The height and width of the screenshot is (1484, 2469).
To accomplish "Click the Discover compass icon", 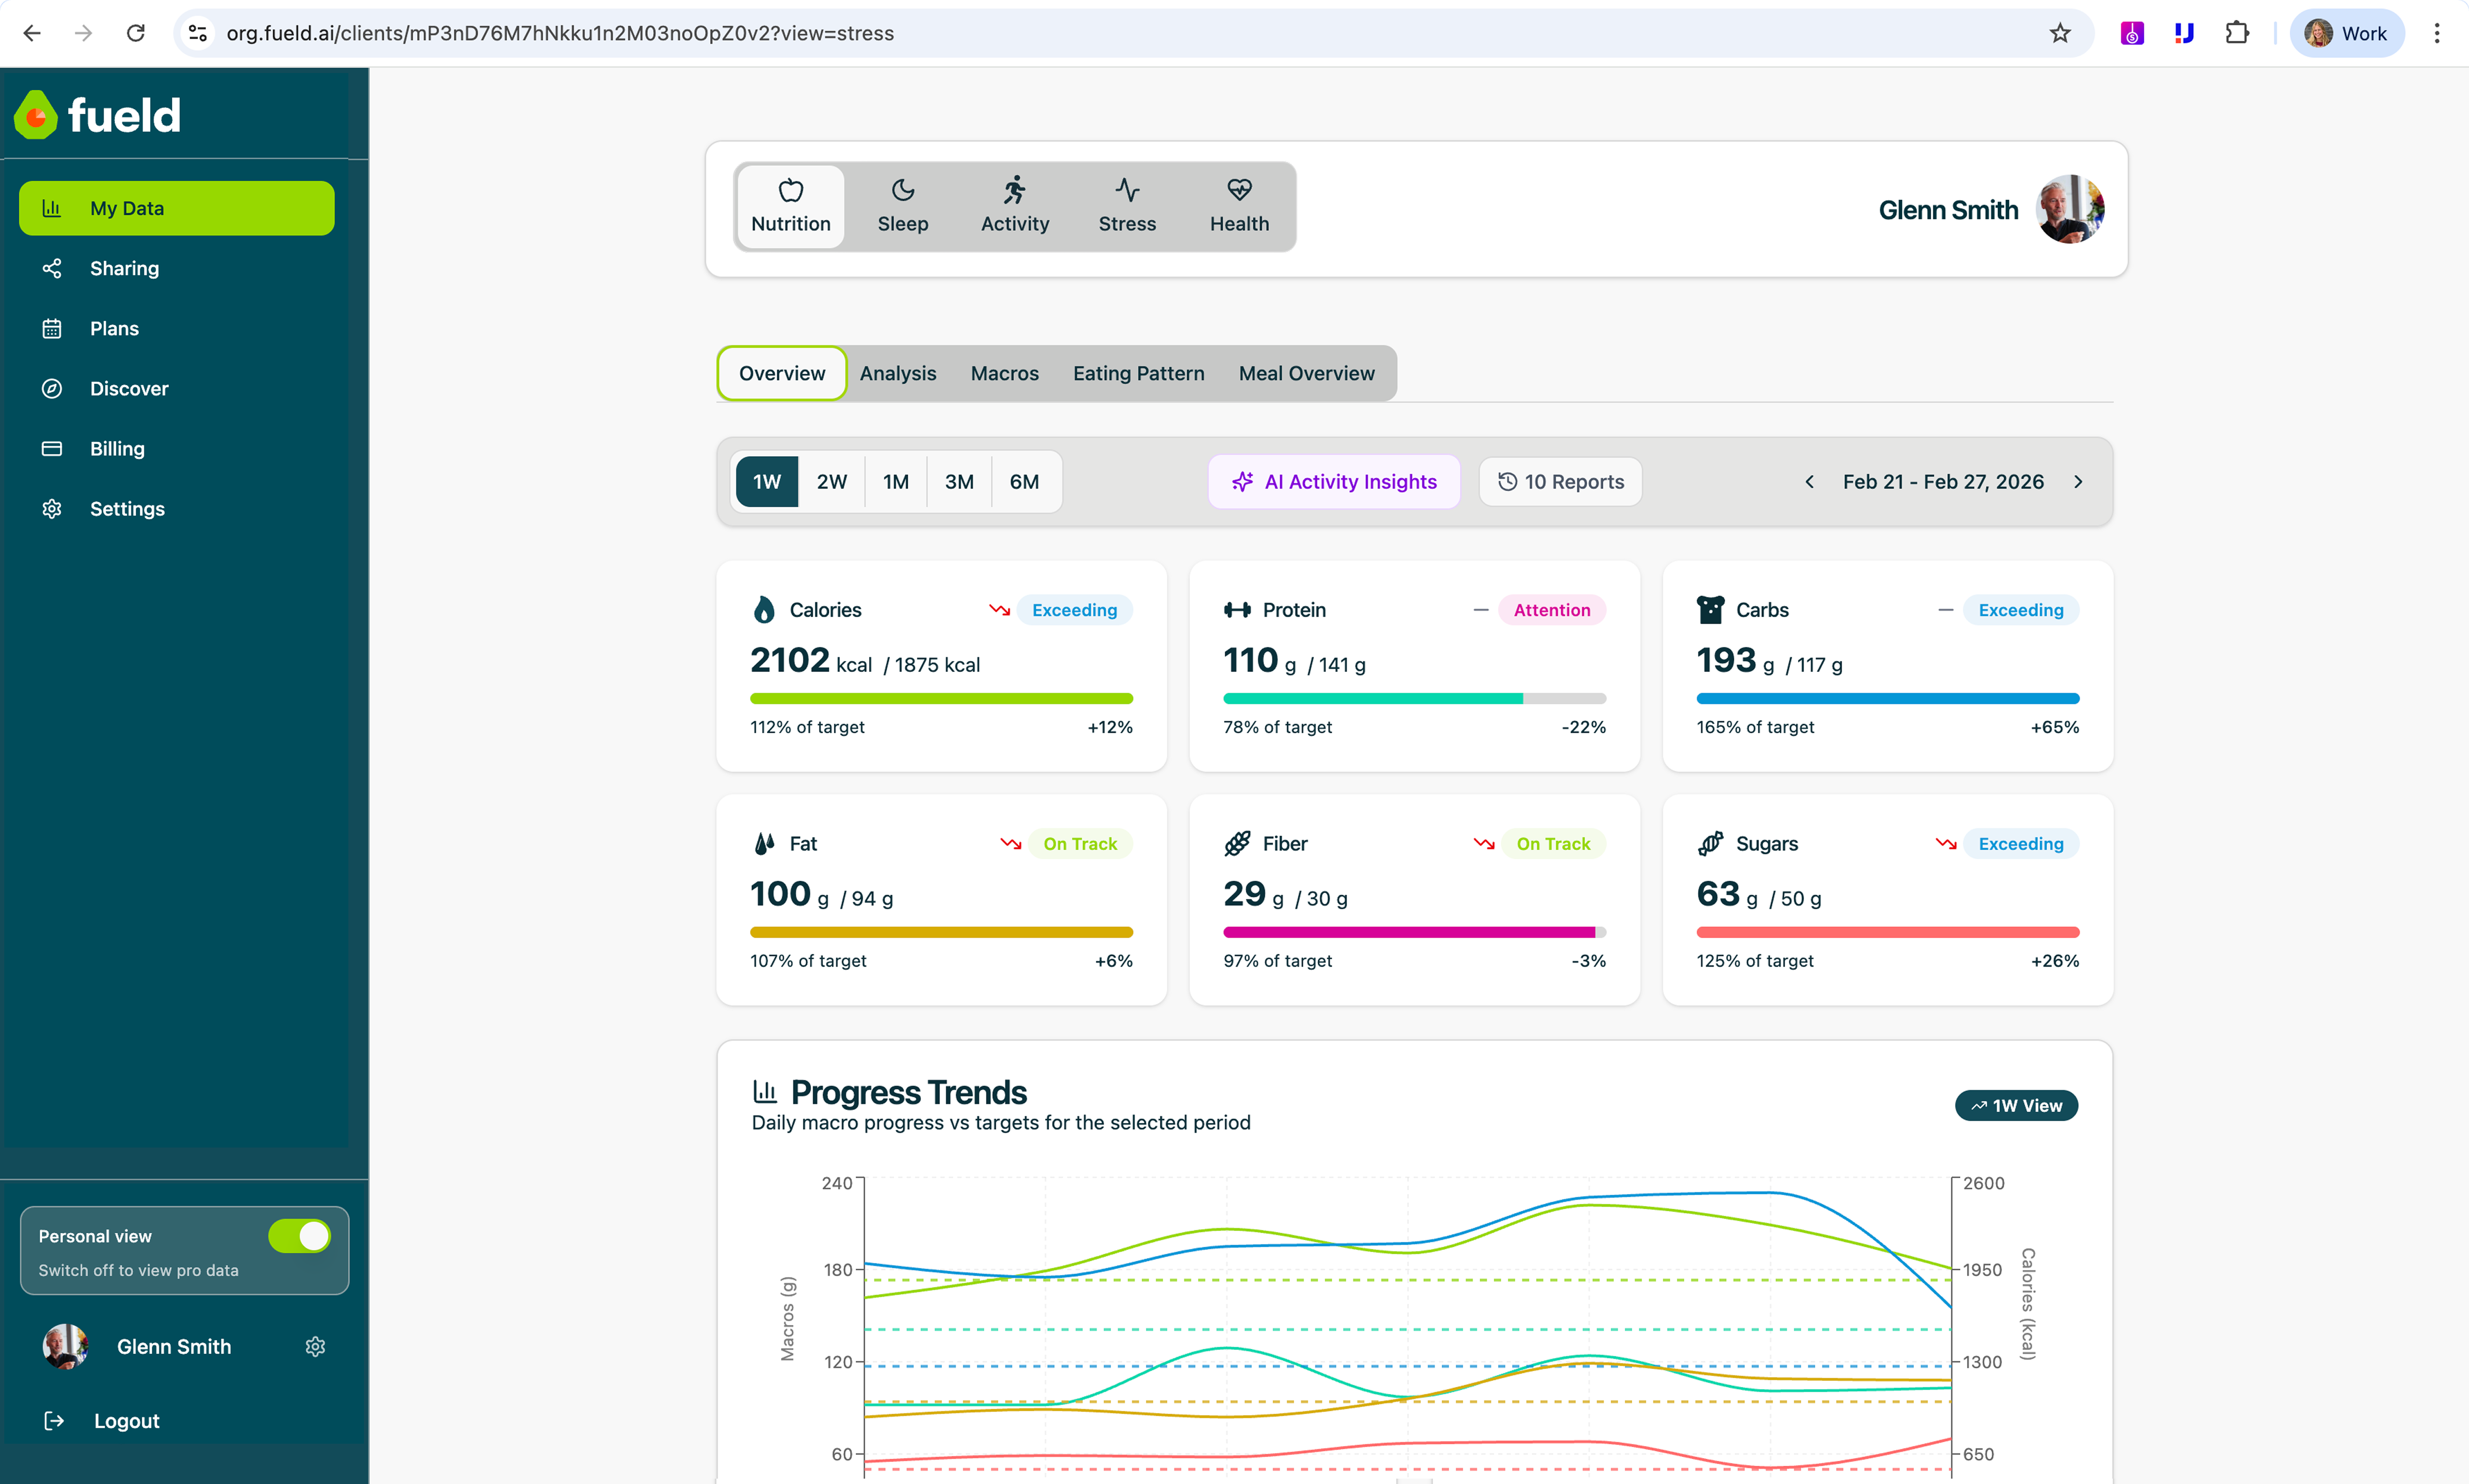I will pos(52,388).
